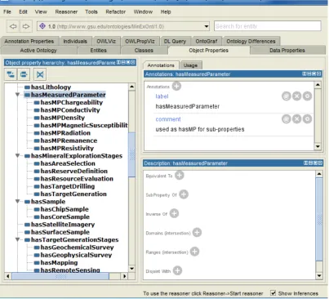Collapse the hasMeasuredParameter tree node

(17, 95)
